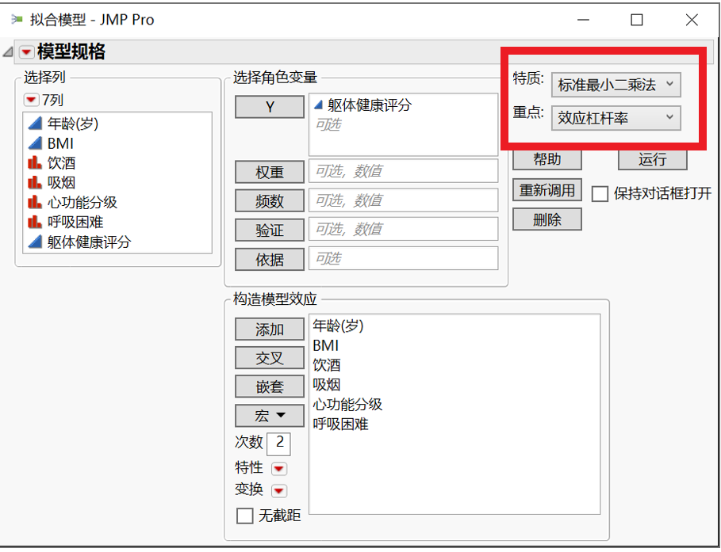721x552 pixels.
Task: Open the 宏 dropdown button
Action: click(270, 415)
